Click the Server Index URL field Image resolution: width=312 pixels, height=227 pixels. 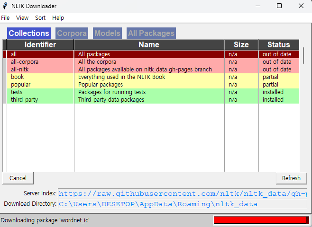click(x=183, y=193)
